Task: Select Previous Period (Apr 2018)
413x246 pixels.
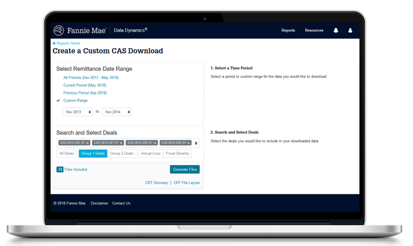Action: point(85,93)
